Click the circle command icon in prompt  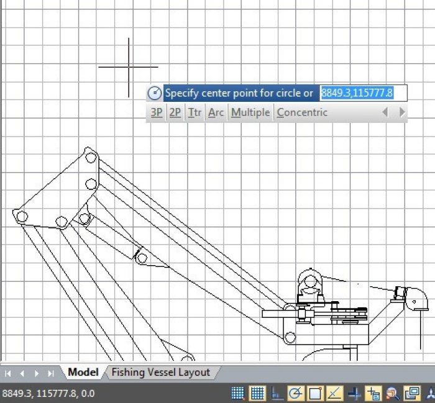click(x=155, y=94)
